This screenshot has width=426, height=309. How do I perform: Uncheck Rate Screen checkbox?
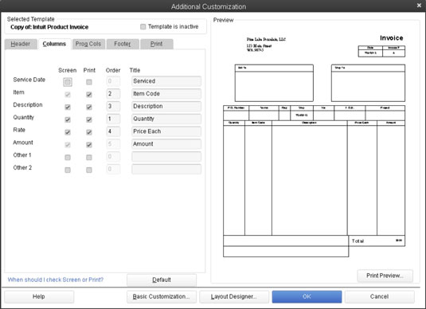[x=68, y=132]
